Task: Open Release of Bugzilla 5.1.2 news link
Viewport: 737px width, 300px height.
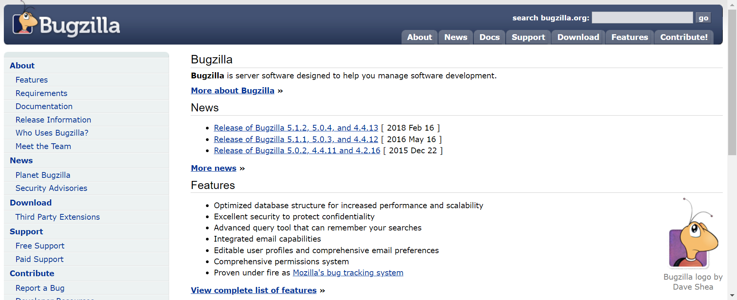Action: tap(296, 128)
